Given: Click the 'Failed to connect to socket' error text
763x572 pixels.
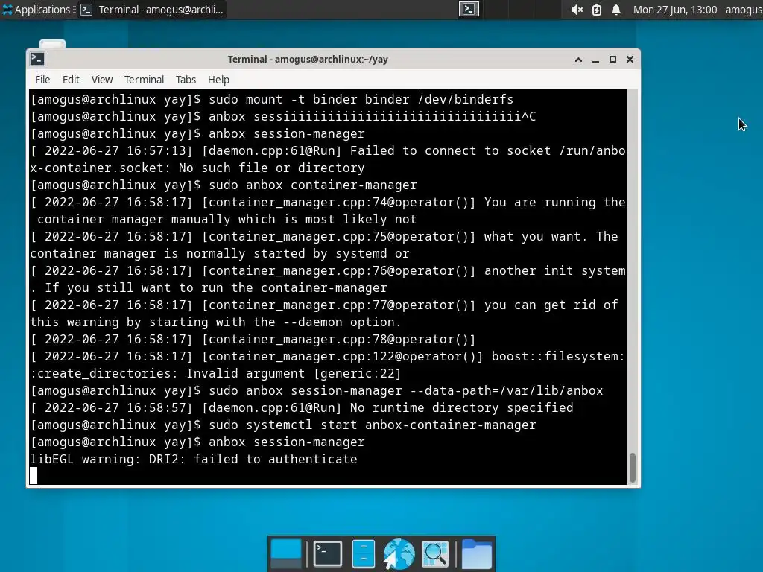Looking at the screenshot, I should 454,150.
